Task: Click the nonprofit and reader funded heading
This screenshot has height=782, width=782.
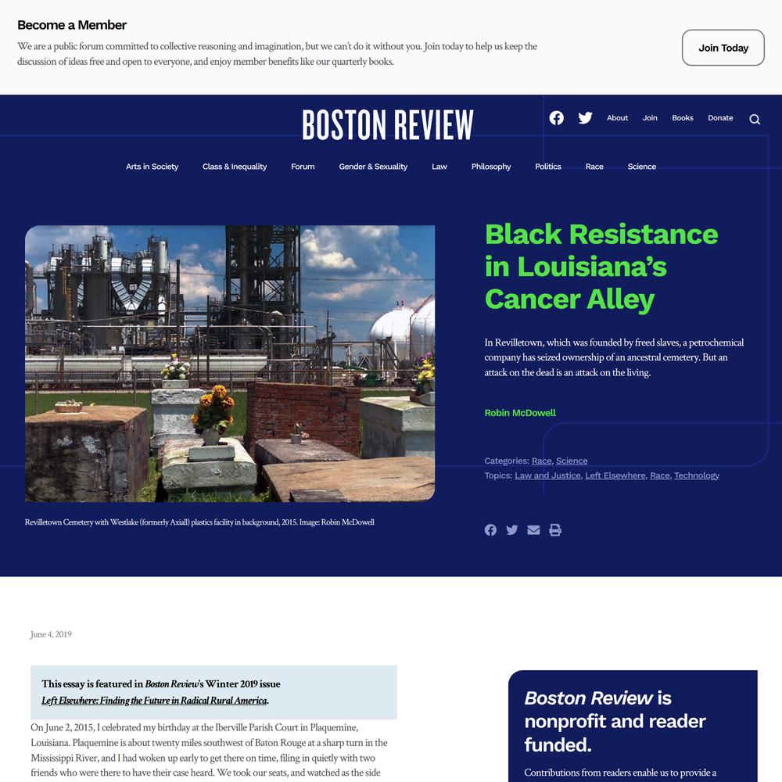Action: point(615,721)
